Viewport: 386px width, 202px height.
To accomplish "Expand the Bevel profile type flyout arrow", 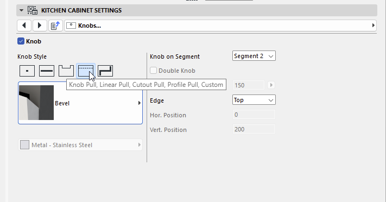I will tap(140, 103).
